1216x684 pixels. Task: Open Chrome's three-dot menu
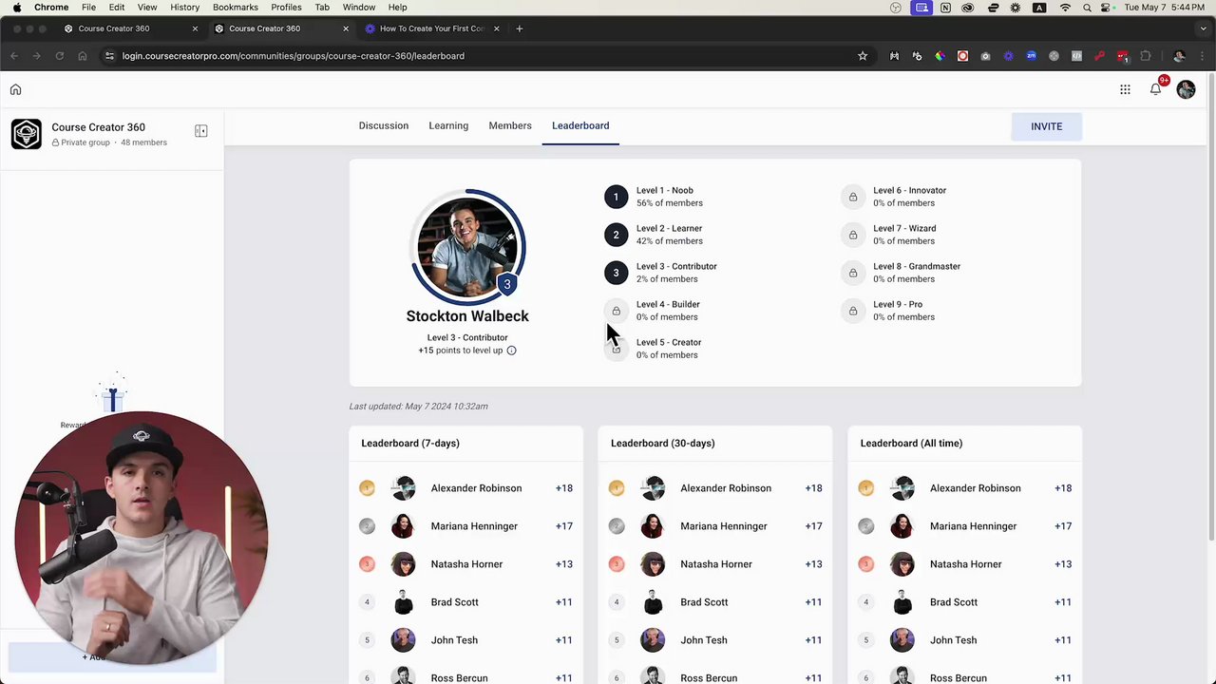coord(1202,56)
